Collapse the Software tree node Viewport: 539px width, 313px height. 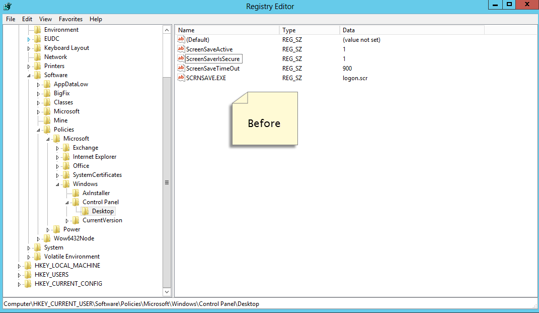tap(28, 75)
